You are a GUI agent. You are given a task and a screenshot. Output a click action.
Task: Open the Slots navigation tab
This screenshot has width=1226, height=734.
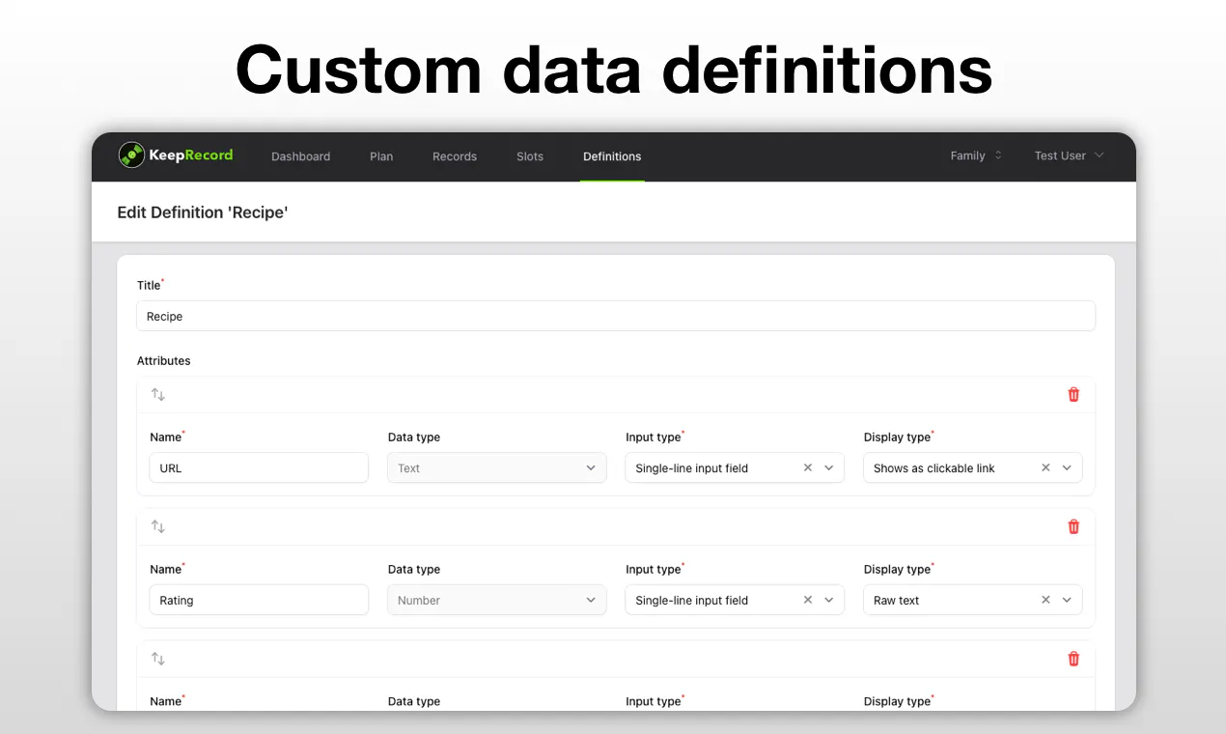(530, 156)
